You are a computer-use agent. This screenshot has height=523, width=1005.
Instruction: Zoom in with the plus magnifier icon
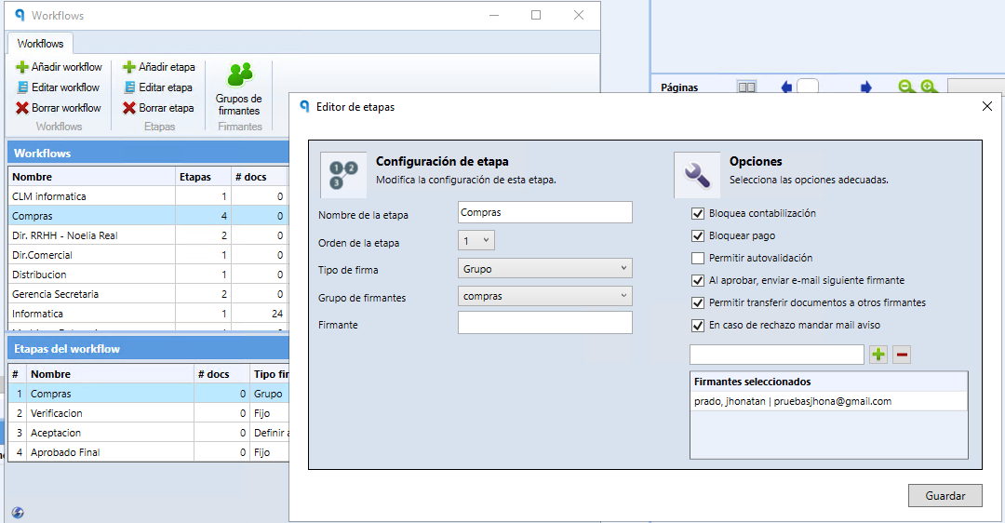[x=929, y=87]
